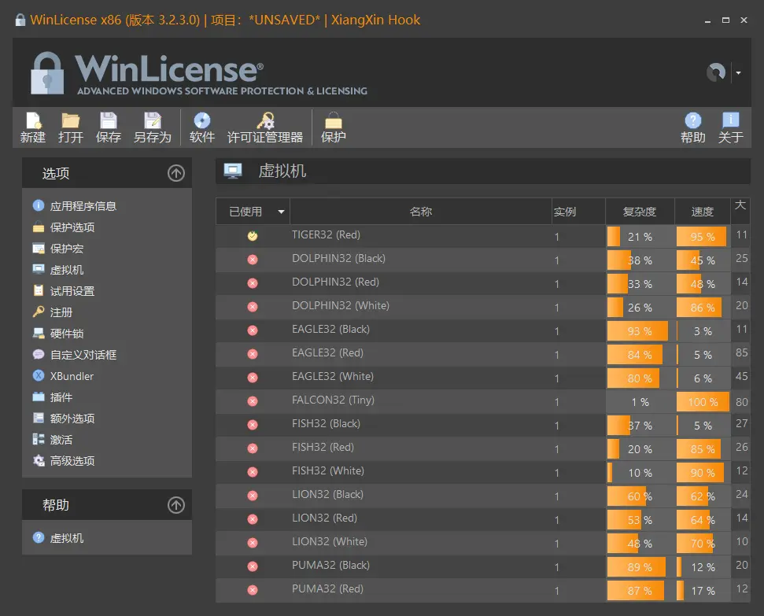The height and width of the screenshot is (616, 764).
Task: Open dropdown arrow next to header logo
Action: pyautogui.click(x=739, y=72)
